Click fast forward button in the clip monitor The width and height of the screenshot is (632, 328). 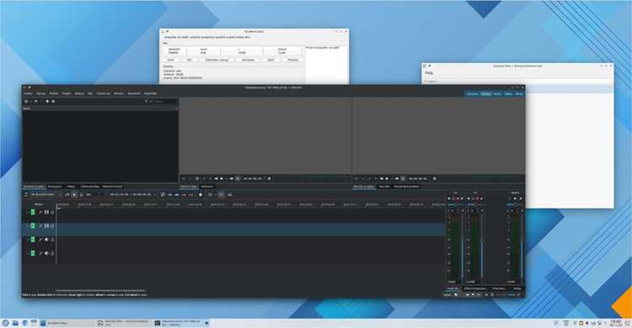coord(232,178)
